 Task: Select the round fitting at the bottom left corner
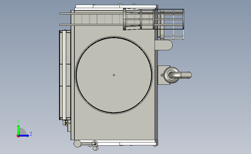pos(78,144)
